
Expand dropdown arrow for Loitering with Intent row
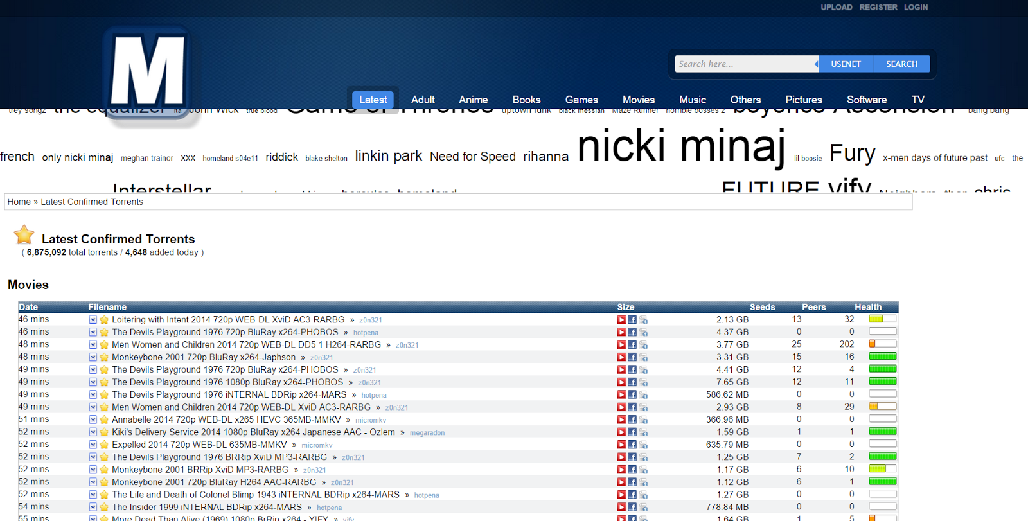click(93, 320)
